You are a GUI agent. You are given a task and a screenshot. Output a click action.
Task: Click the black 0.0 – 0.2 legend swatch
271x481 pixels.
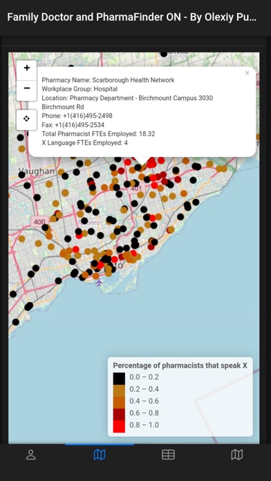119,379
